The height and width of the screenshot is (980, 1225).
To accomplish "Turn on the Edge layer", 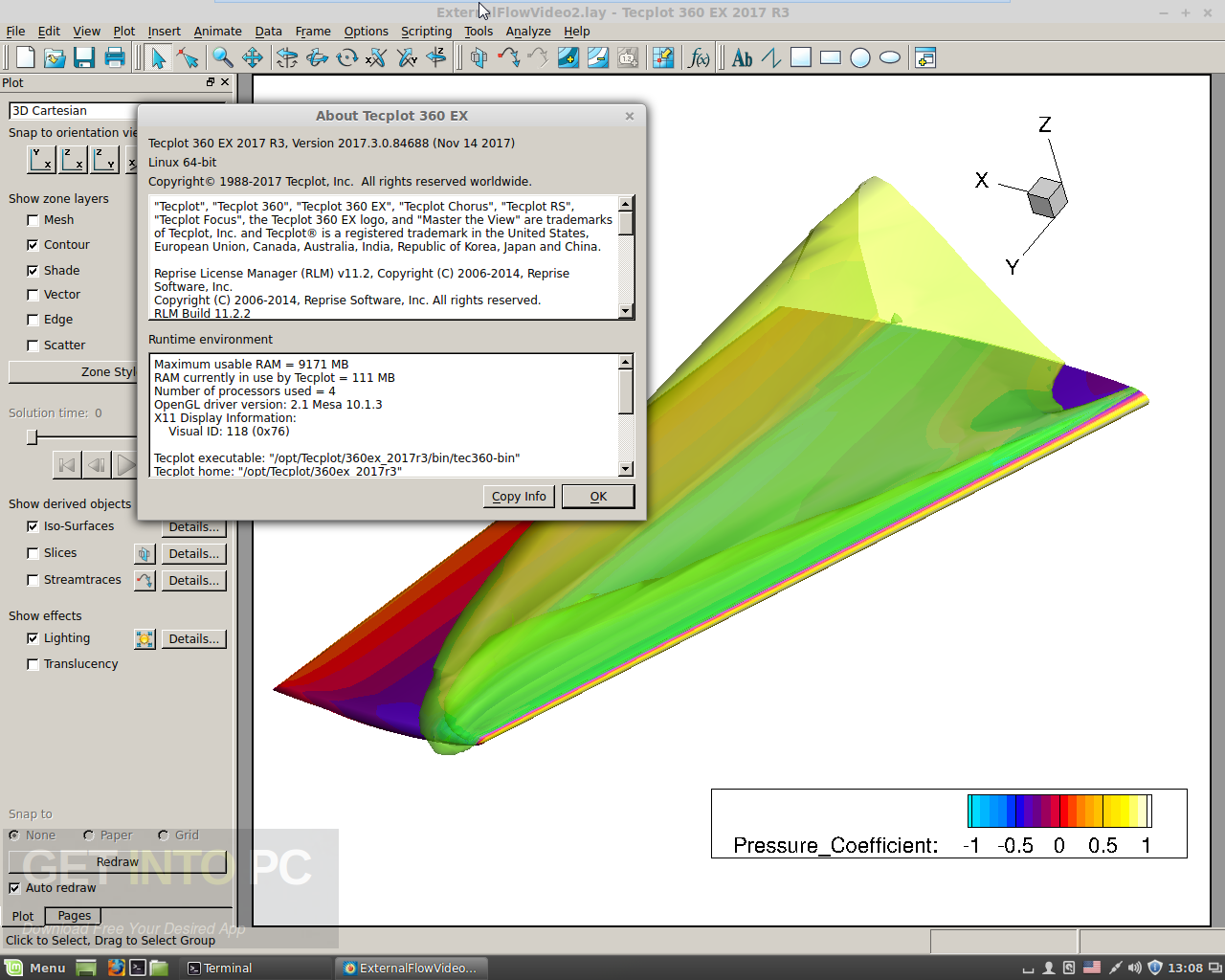I will (33, 320).
